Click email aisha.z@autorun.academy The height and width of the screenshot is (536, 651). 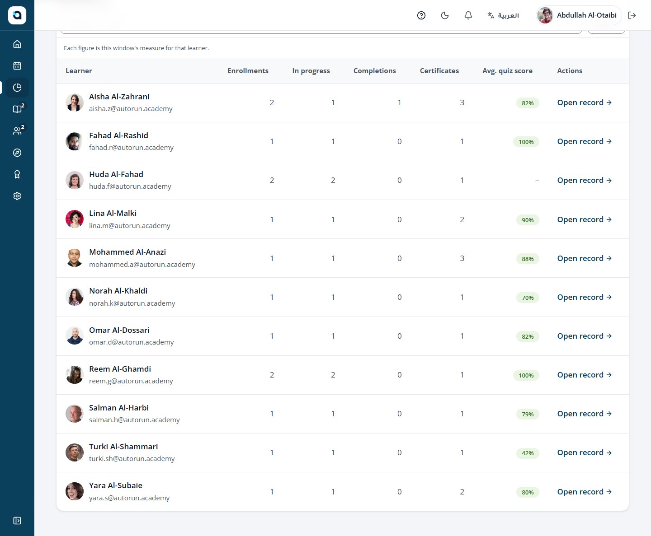click(x=131, y=109)
